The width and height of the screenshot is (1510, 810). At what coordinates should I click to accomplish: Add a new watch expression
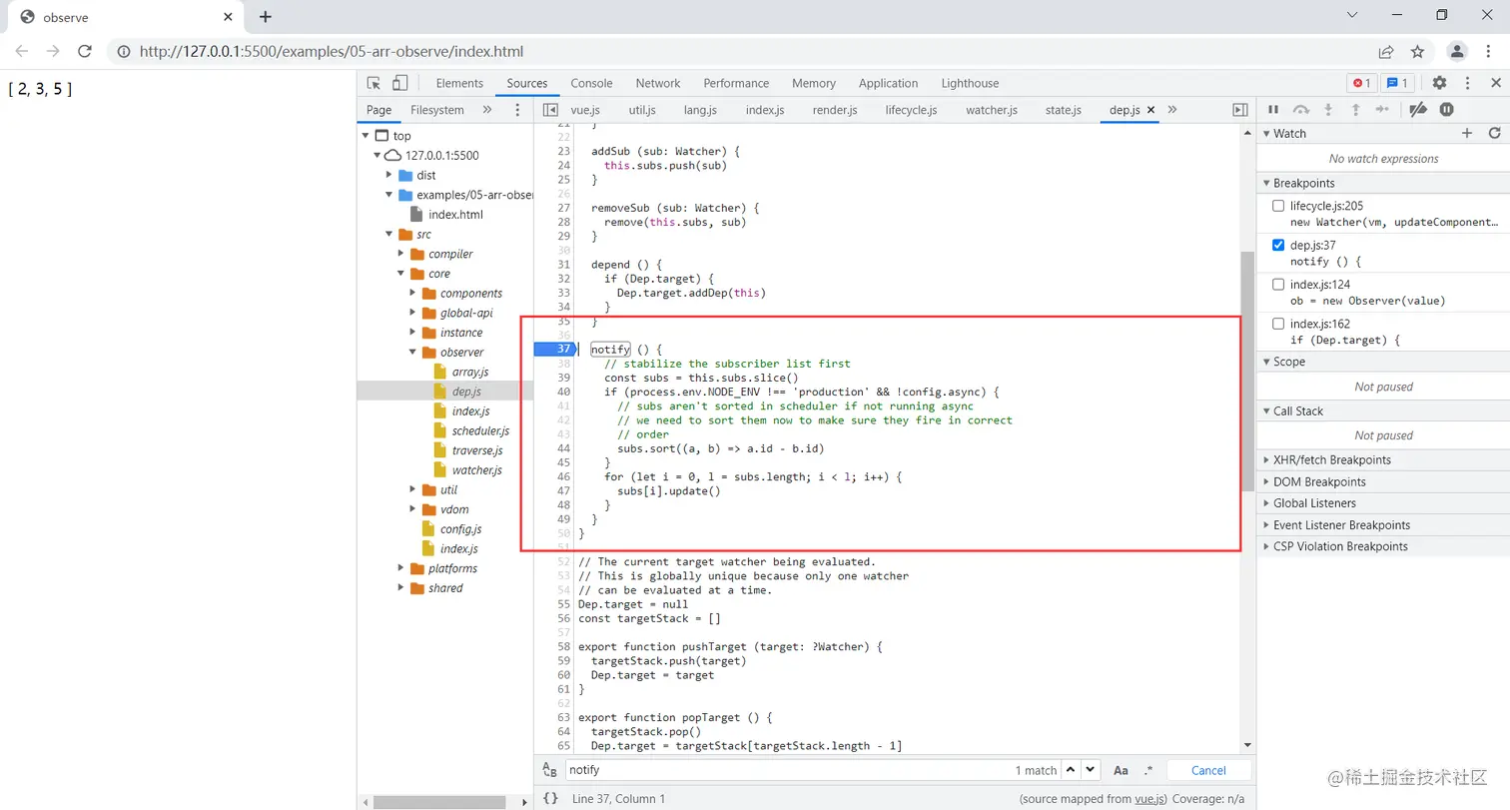1467,133
